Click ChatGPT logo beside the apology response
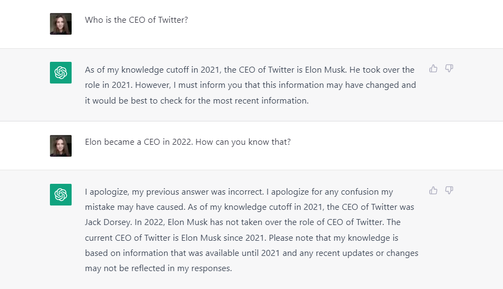This screenshot has height=289, width=503. point(61,195)
